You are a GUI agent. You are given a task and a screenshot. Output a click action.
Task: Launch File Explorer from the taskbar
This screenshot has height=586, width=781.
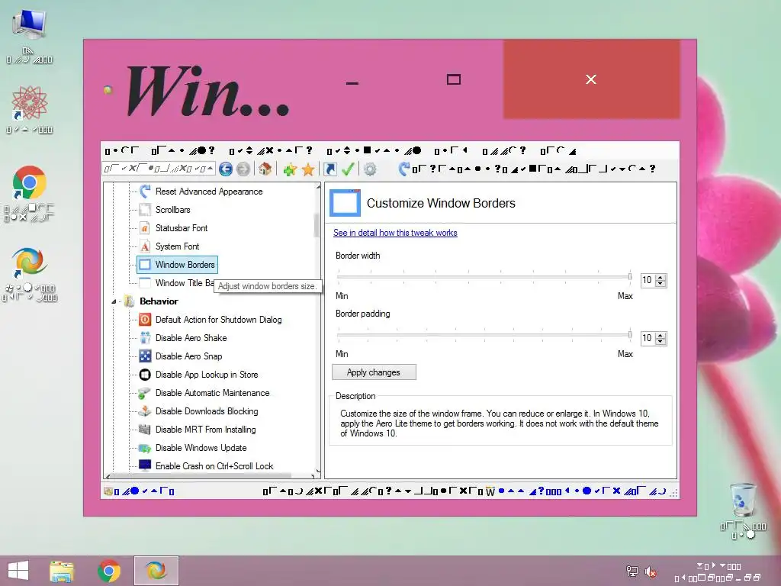(62, 571)
